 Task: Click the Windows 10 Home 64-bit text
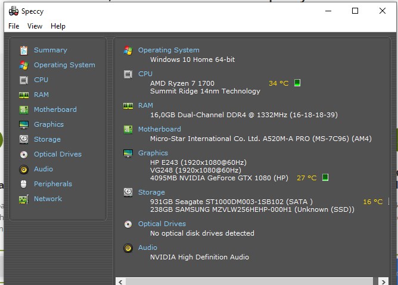[x=192, y=59]
